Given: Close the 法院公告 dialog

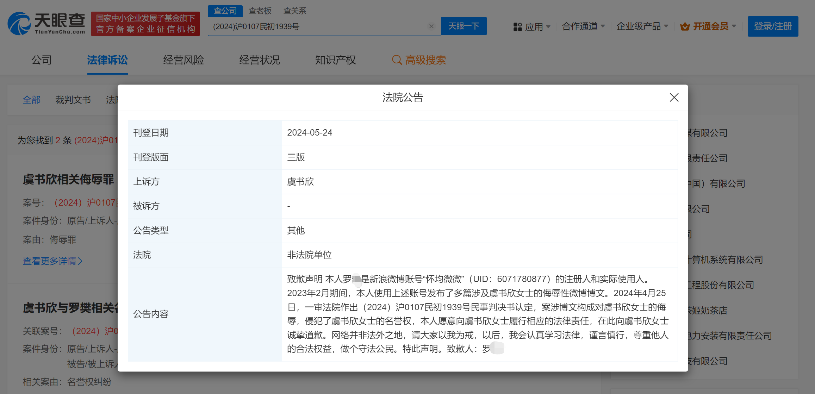Looking at the screenshot, I should point(674,98).
